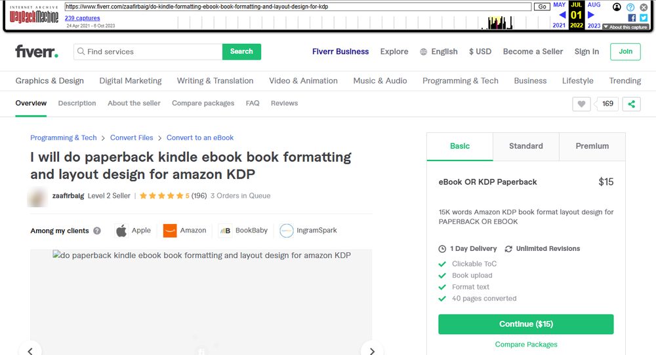The image size is (656, 355).
Task: Close the Wayback toolbar
Action: pyautogui.click(x=644, y=7)
